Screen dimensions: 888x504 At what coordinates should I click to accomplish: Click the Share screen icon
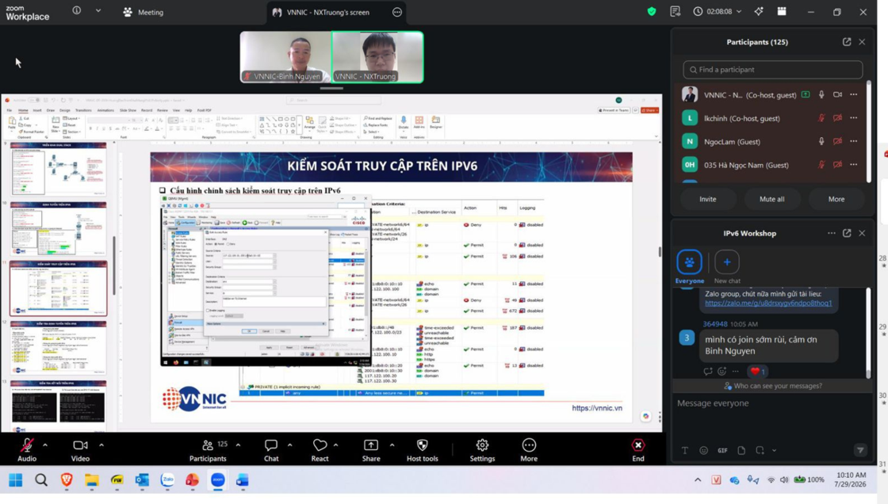point(371,445)
